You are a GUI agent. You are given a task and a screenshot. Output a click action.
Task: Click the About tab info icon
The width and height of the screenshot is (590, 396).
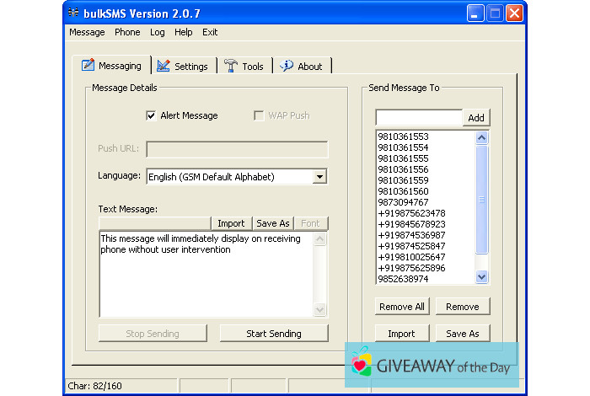(x=287, y=66)
